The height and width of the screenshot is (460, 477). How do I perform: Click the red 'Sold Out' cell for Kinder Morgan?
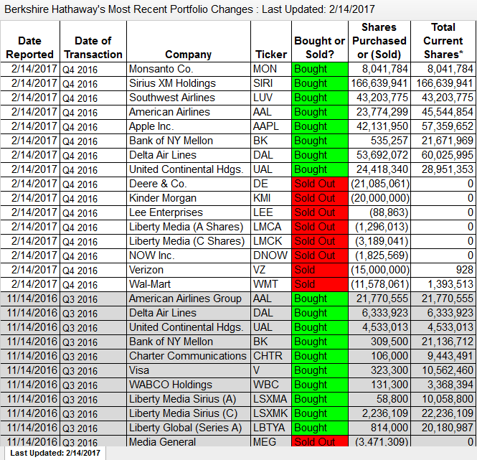point(320,198)
